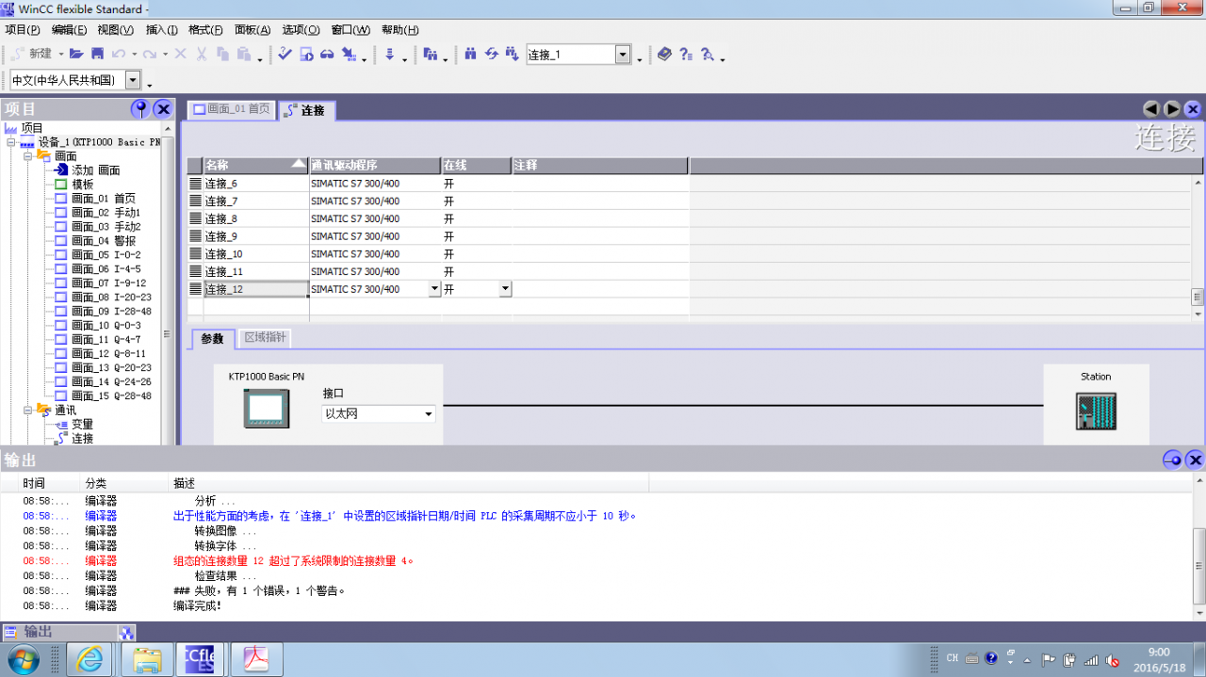
Task: Open the Windows Start button
Action: click(22, 658)
